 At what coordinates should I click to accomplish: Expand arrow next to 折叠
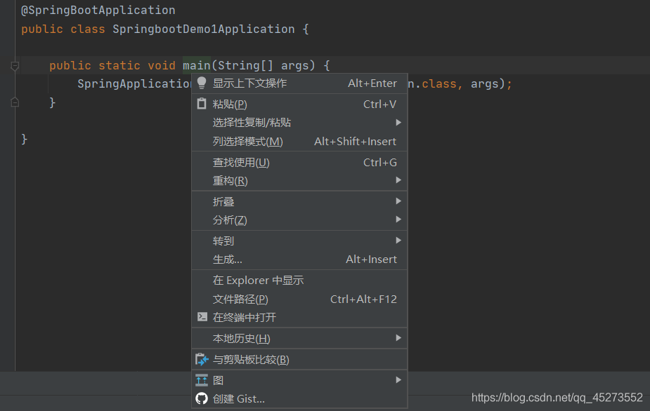click(x=398, y=201)
